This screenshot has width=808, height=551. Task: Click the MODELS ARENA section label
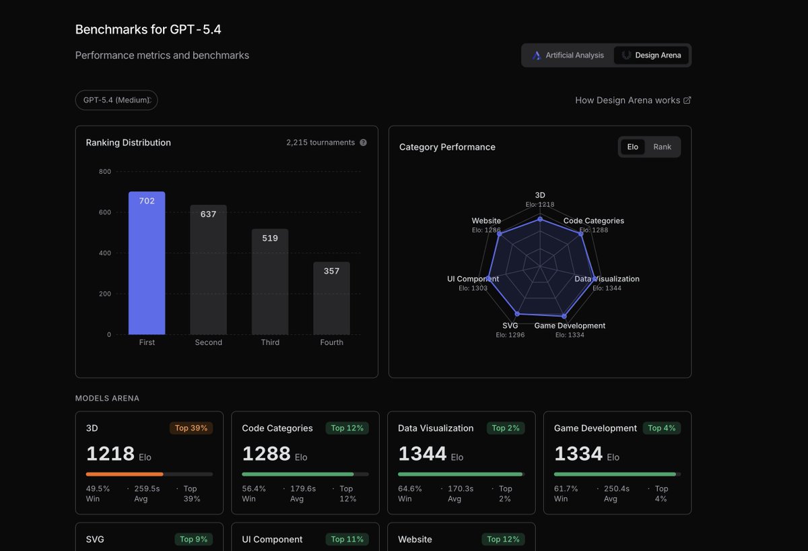pos(108,398)
